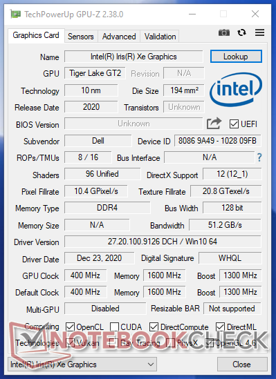Take a screenshot with the camera icon

224,32
